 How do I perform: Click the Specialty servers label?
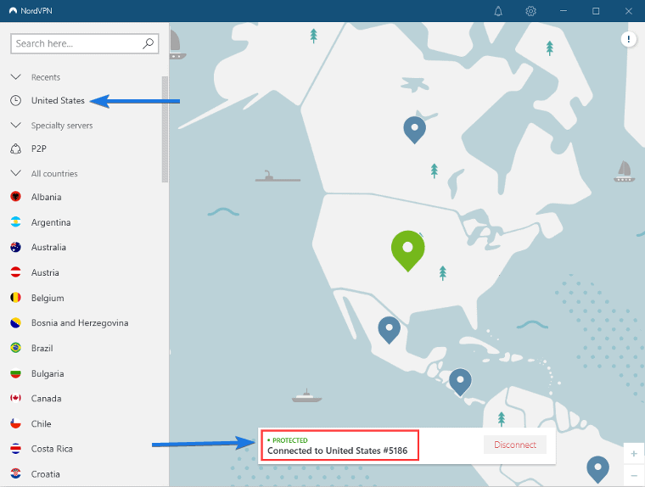62,126
